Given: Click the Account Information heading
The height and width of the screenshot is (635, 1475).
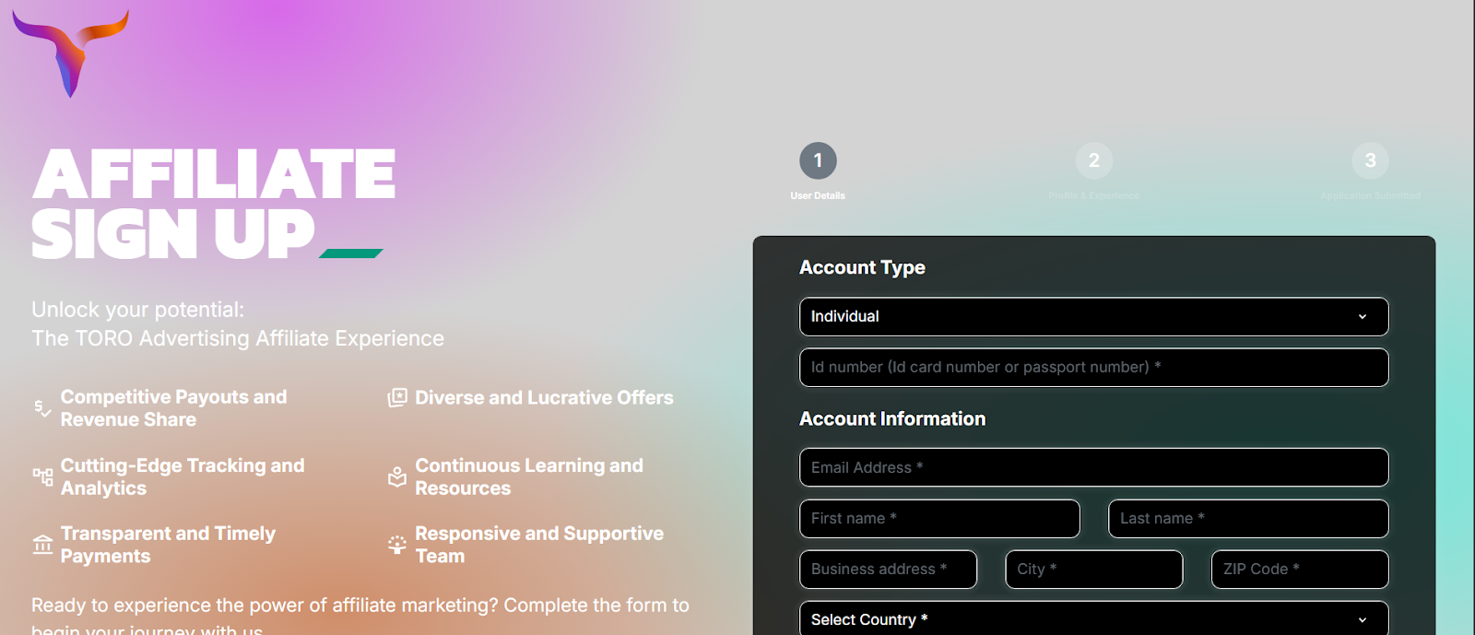Looking at the screenshot, I should coord(892,418).
